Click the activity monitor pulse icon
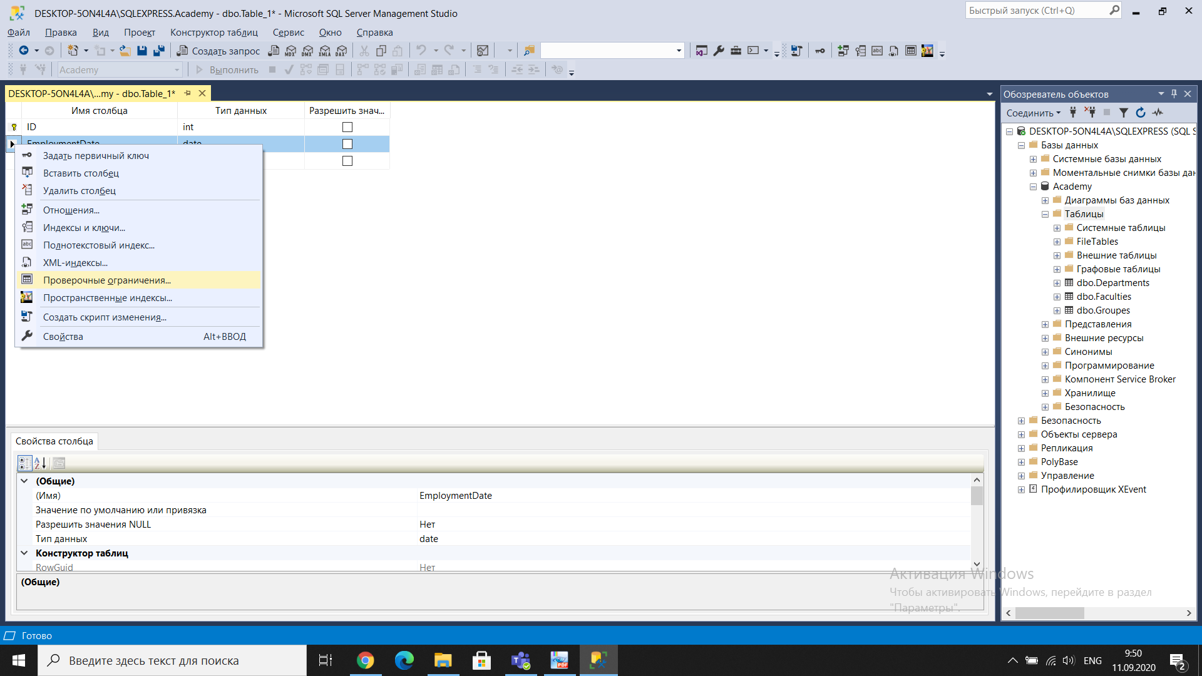Viewport: 1202px width, 676px height. click(1158, 113)
